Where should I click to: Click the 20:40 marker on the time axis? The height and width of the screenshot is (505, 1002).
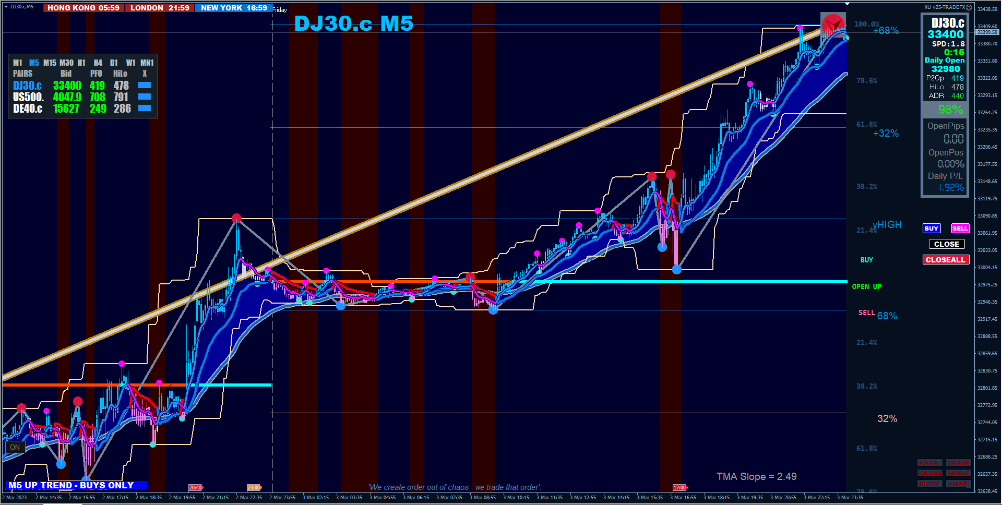pos(195,488)
